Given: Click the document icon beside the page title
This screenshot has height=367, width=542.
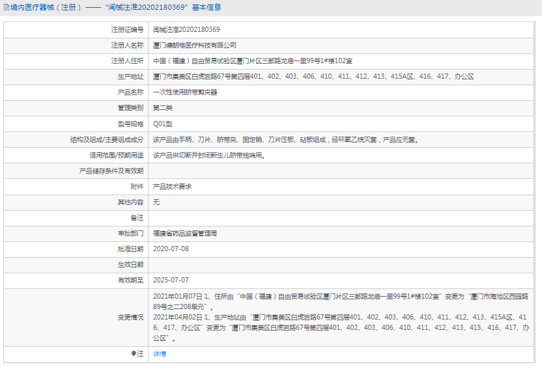Looking at the screenshot, I should (7, 7).
